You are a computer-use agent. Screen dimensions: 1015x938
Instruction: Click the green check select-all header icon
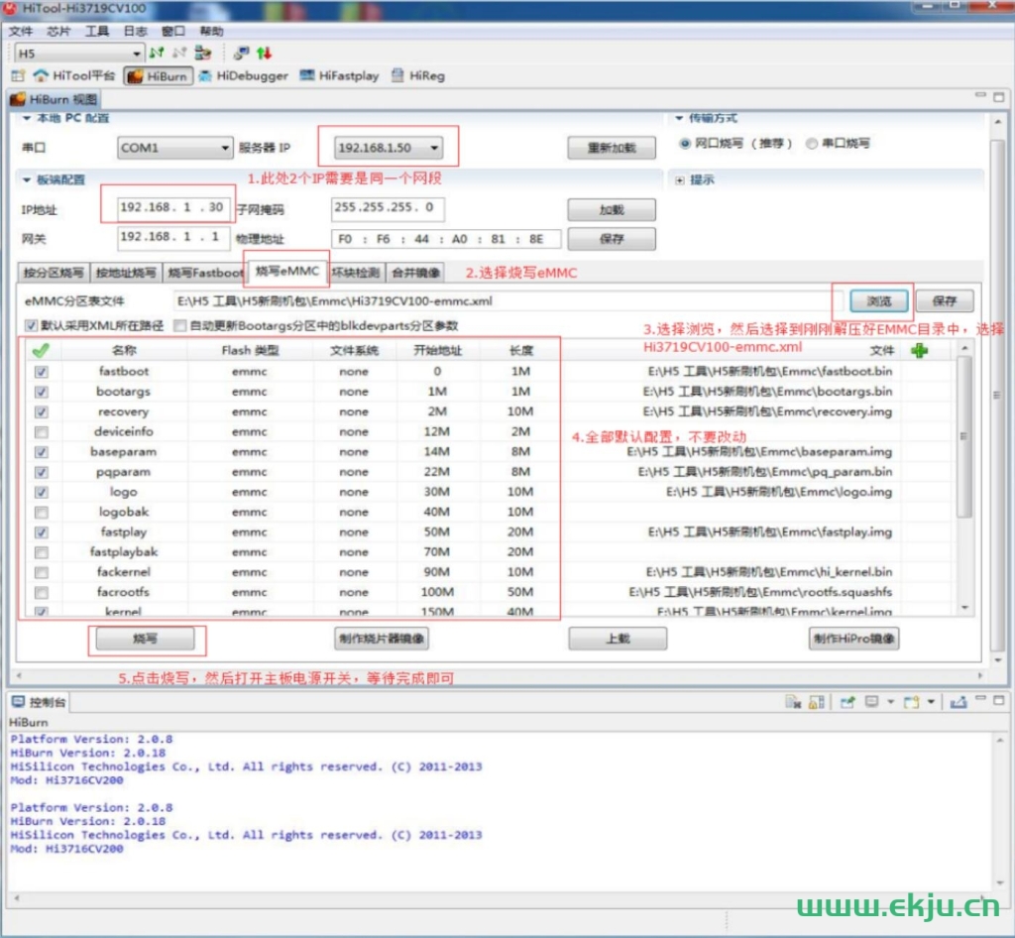point(41,350)
